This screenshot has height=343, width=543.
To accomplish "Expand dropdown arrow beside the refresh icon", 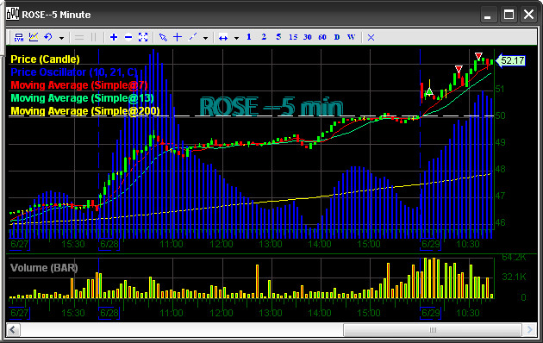I will click(x=62, y=38).
